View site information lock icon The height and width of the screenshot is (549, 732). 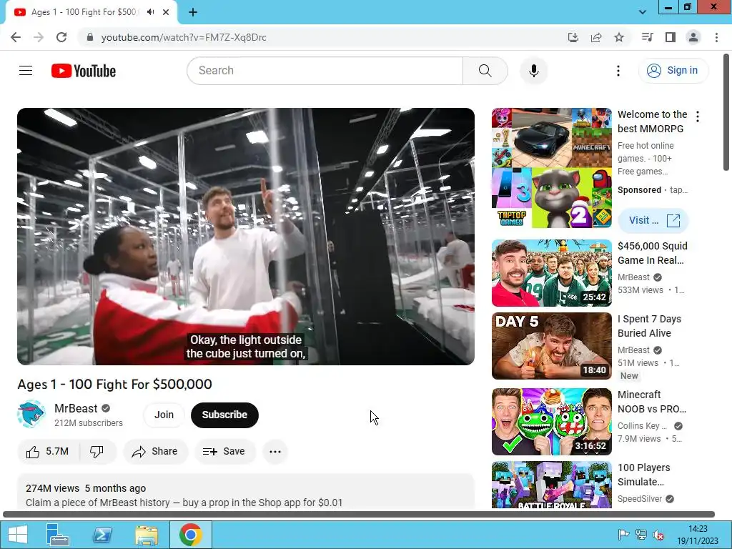click(90, 37)
